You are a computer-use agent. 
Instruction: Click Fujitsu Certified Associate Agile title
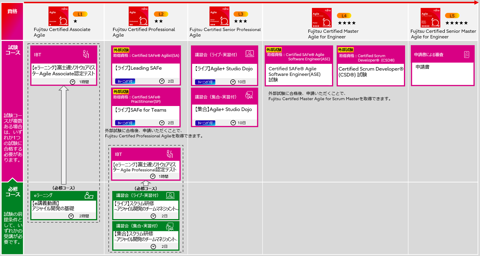62,32
